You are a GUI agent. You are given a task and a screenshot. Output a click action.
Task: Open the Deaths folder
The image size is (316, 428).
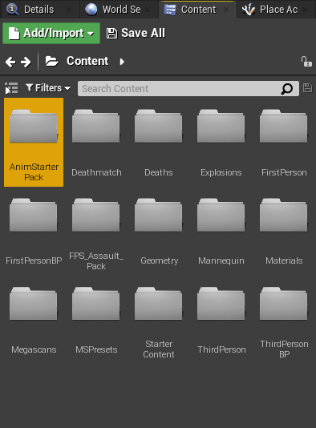pyautogui.click(x=159, y=142)
